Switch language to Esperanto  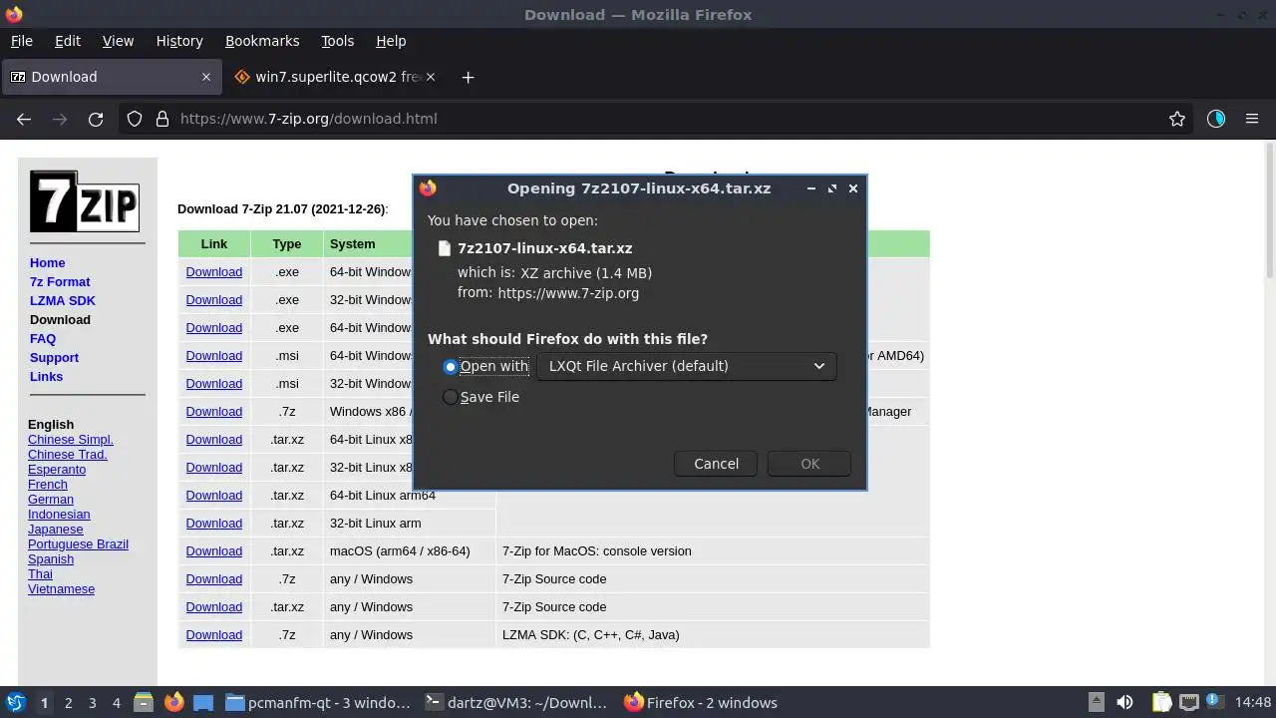pos(57,470)
